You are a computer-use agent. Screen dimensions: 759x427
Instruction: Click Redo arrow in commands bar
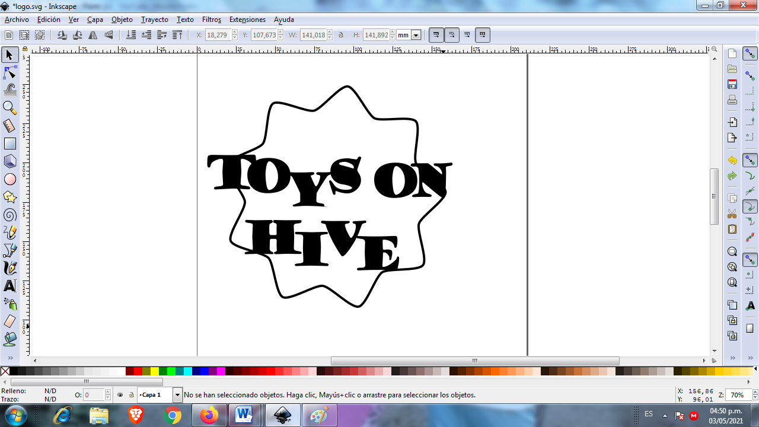click(x=732, y=176)
